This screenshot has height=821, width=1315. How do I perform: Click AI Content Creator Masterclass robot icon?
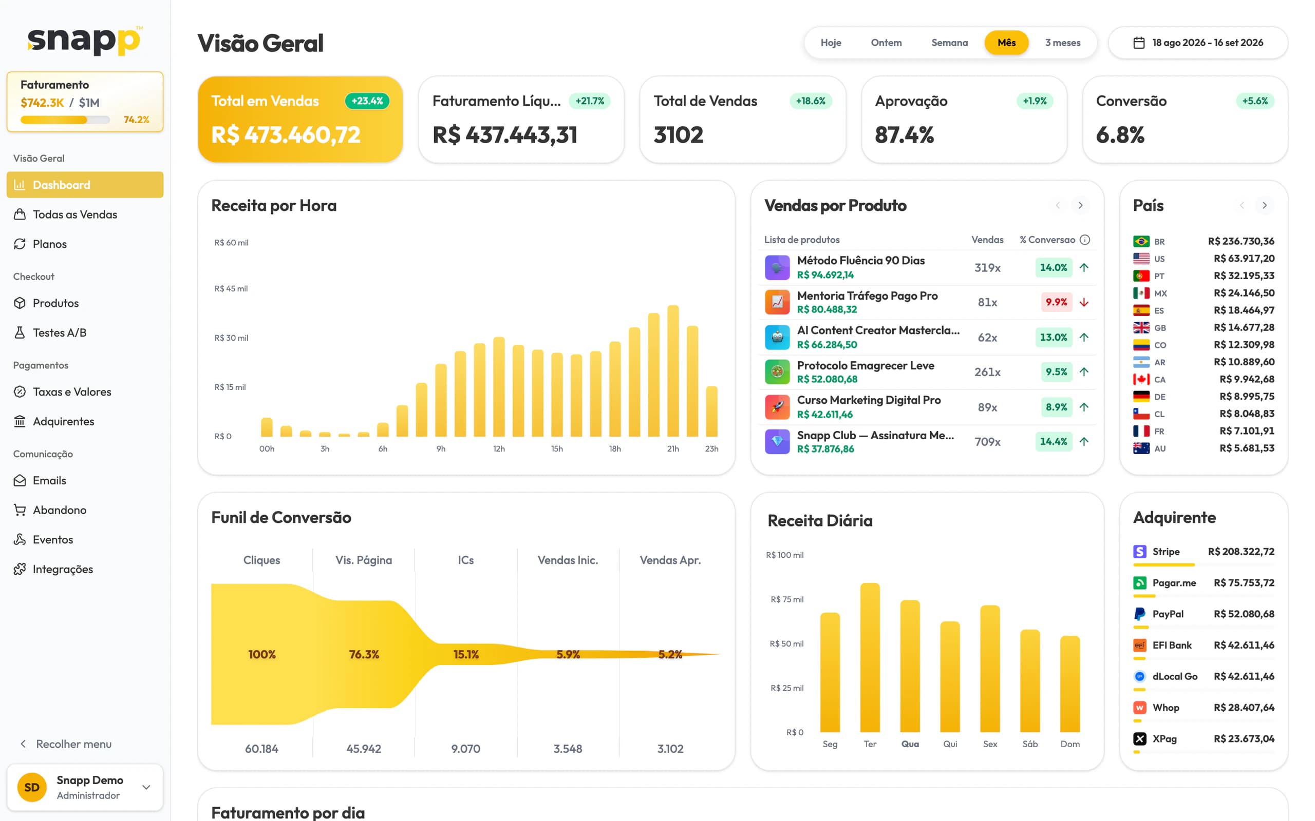[x=777, y=337]
